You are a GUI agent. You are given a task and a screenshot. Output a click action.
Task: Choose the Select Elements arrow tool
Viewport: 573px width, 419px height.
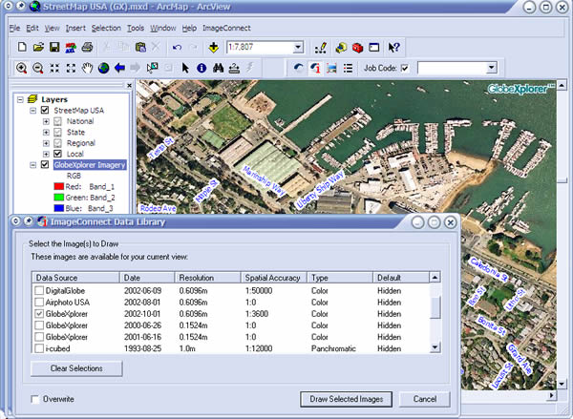[185, 68]
